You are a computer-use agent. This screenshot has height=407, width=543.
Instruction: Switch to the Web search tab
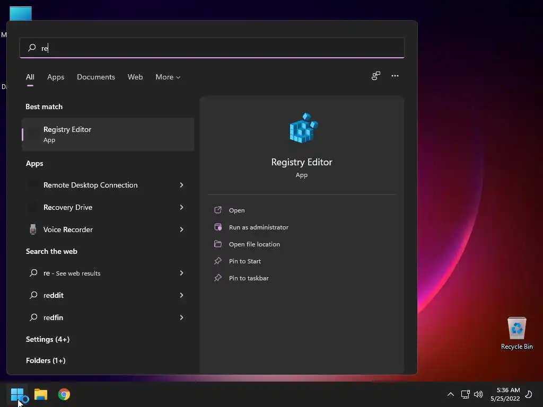click(x=135, y=77)
